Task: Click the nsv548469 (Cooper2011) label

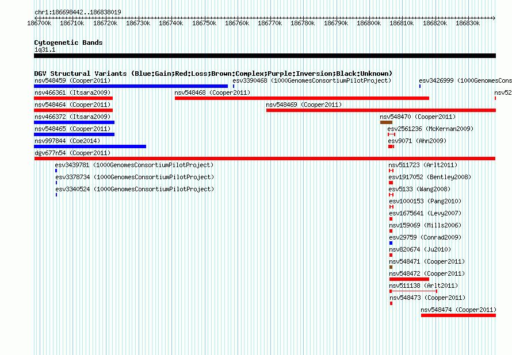Action: pyautogui.click(x=304, y=105)
